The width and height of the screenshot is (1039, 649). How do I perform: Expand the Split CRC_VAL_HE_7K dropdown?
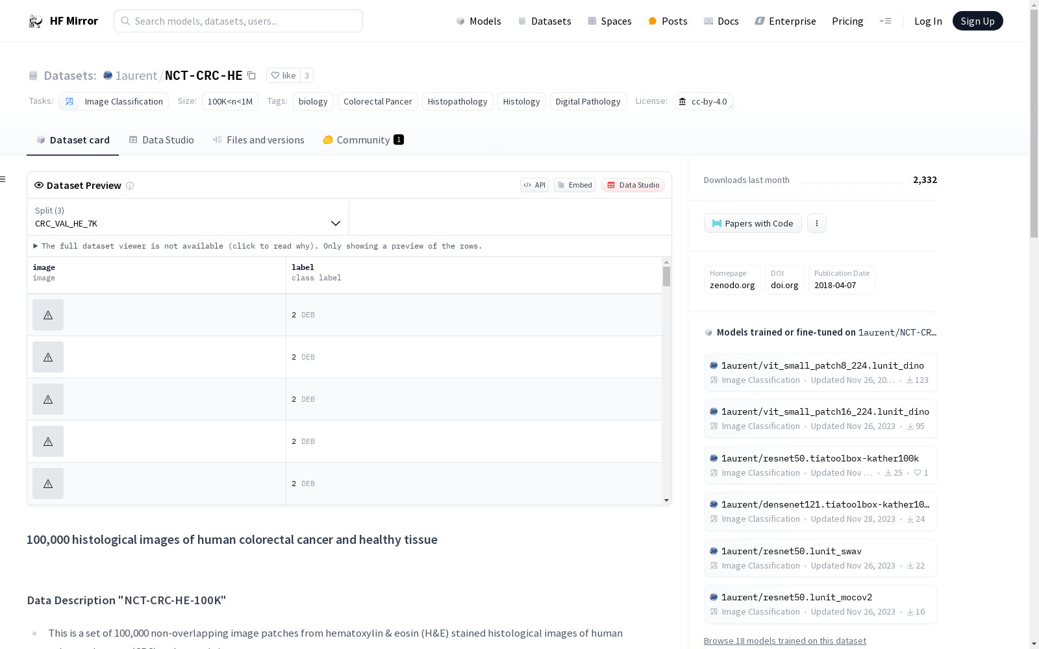pos(188,217)
